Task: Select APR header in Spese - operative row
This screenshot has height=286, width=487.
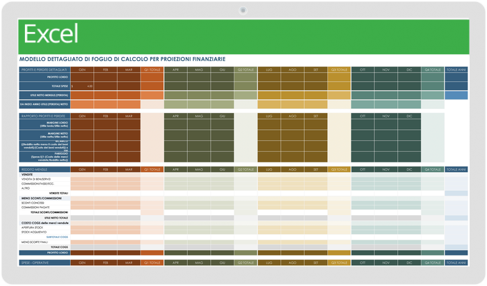Action: click(175, 263)
